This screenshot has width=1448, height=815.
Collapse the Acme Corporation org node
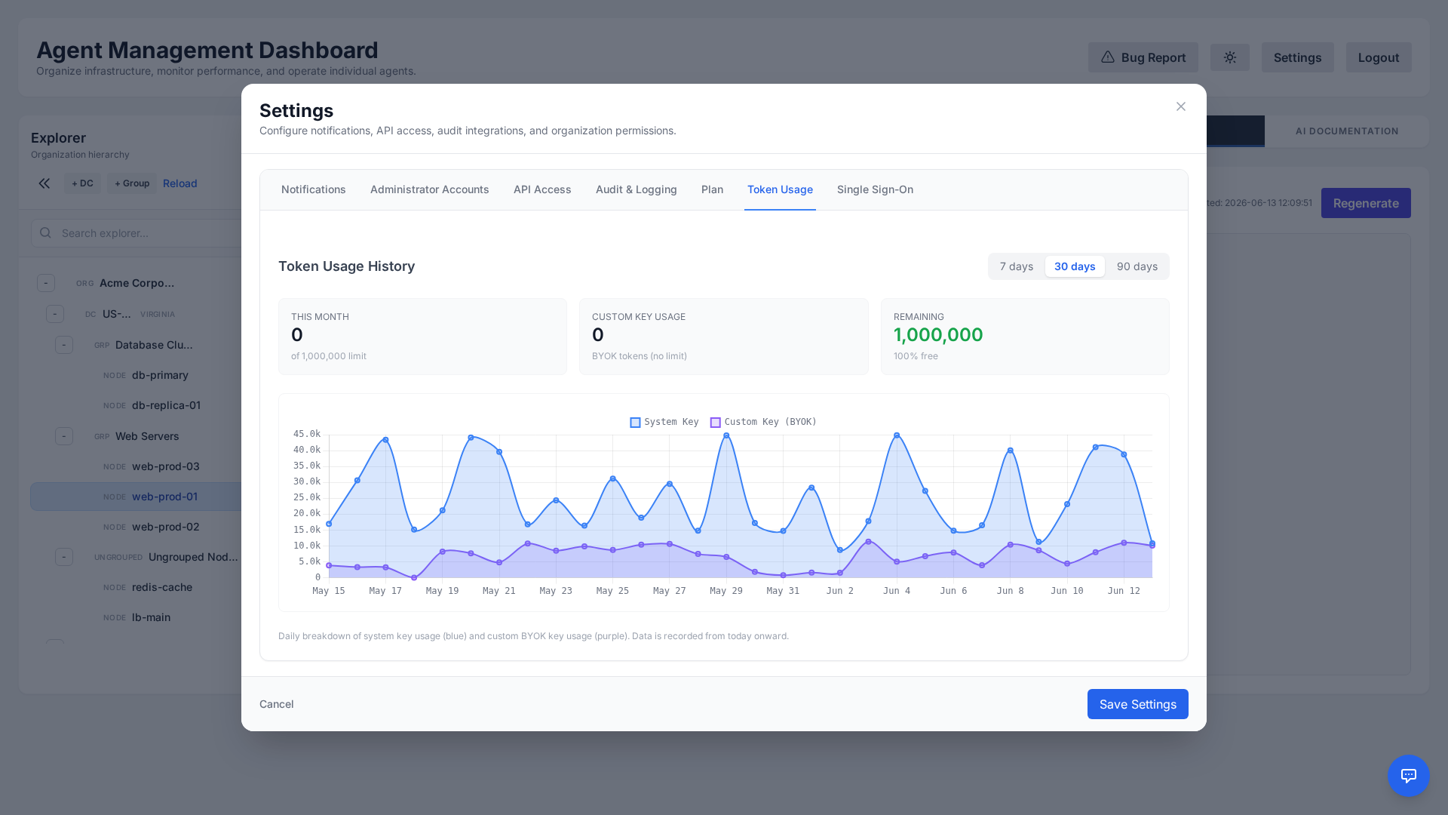[x=46, y=283]
